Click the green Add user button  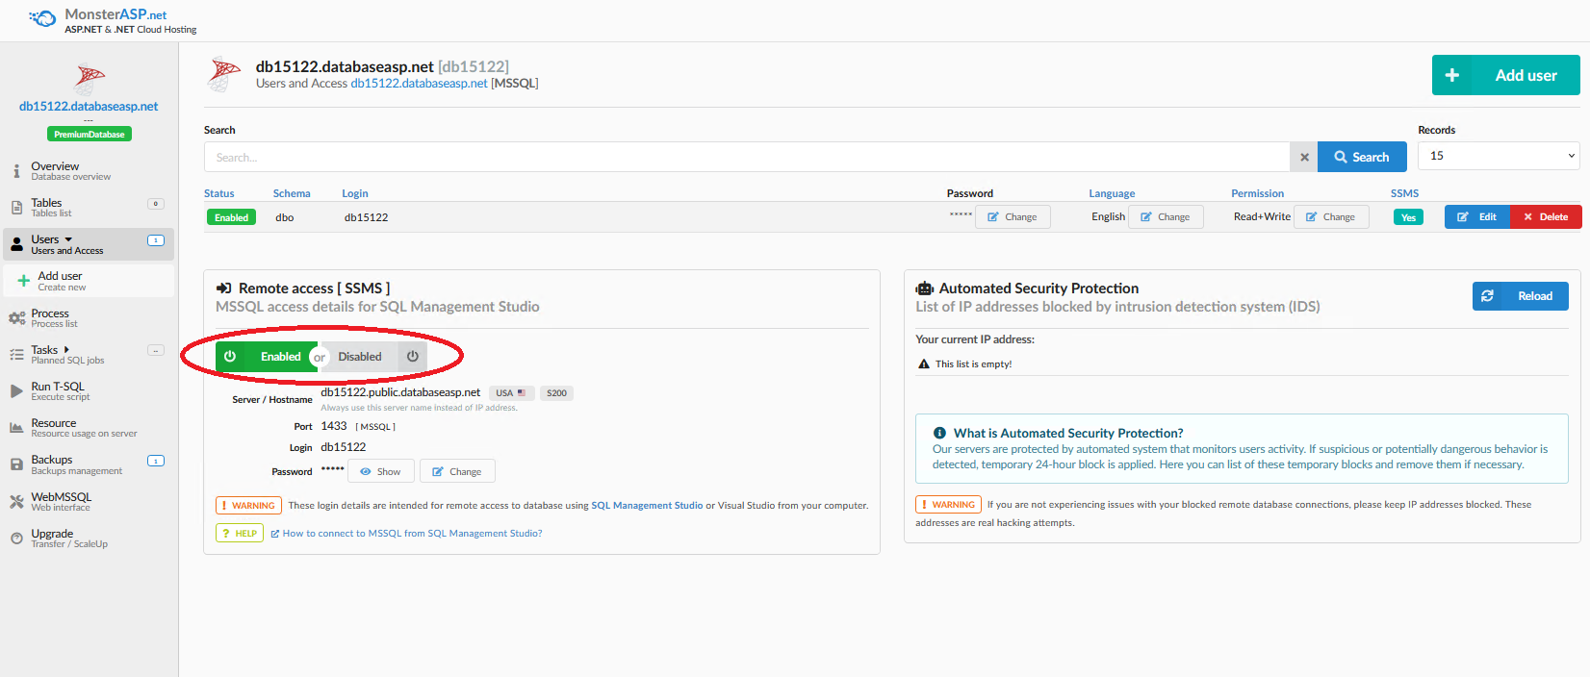[x=1505, y=75]
